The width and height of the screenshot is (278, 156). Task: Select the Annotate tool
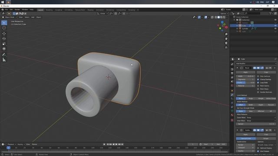click(4, 55)
